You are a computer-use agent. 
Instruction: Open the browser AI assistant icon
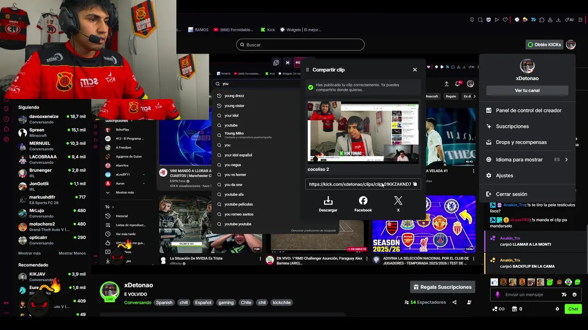tap(570, 20)
